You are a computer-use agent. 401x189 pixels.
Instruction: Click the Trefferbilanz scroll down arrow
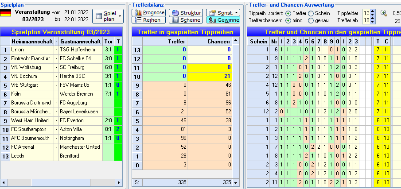[236, 182]
